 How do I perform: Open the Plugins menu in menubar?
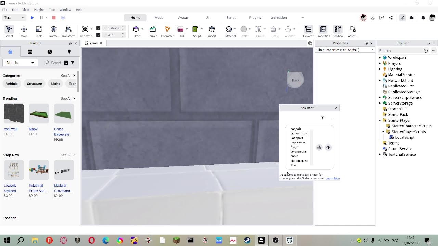pos(39,10)
